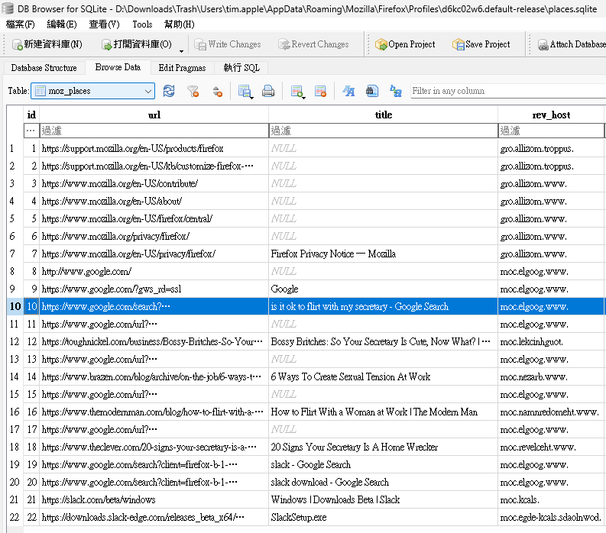Click the 打開資料庫 (Open Database) button
This screenshot has width=606, height=533.
coord(137,44)
